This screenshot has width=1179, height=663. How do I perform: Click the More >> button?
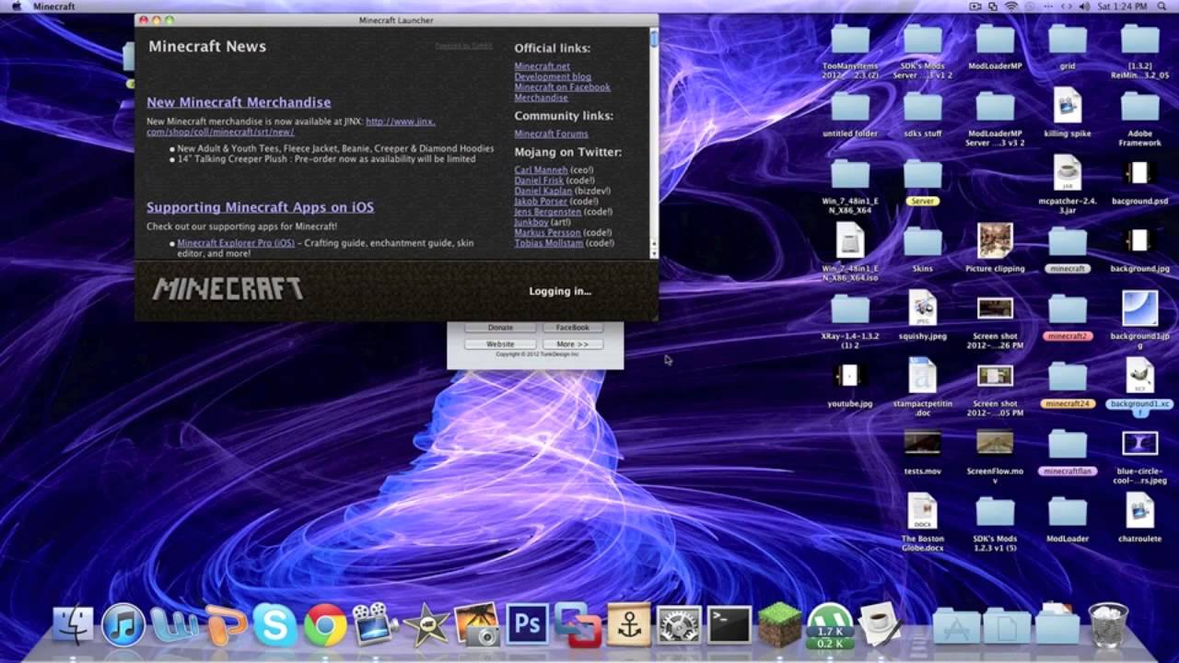[x=572, y=343]
